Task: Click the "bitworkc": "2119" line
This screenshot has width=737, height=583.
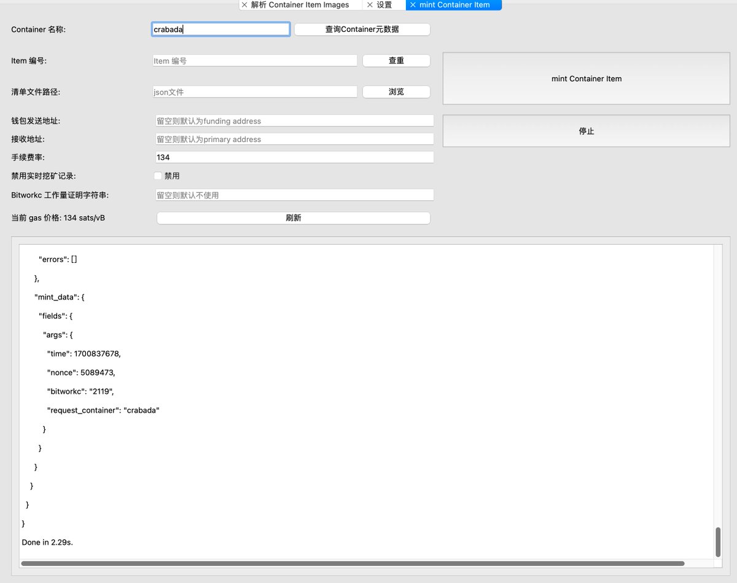Action: tap(81, 391)
